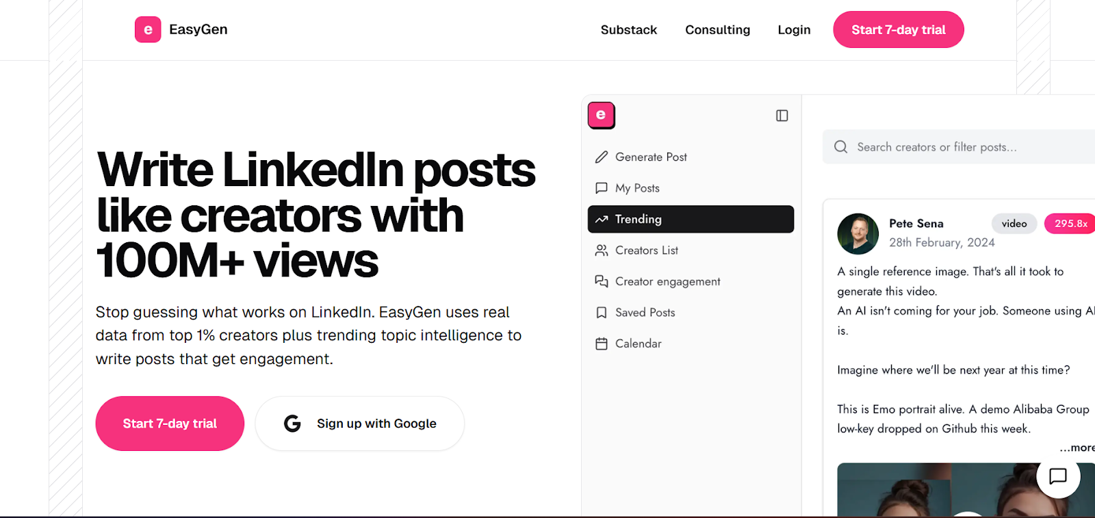This screenshot has width=1095, height=518.
Task: Click the 28th February, 2024 date
Action: (x=942, y=242)
